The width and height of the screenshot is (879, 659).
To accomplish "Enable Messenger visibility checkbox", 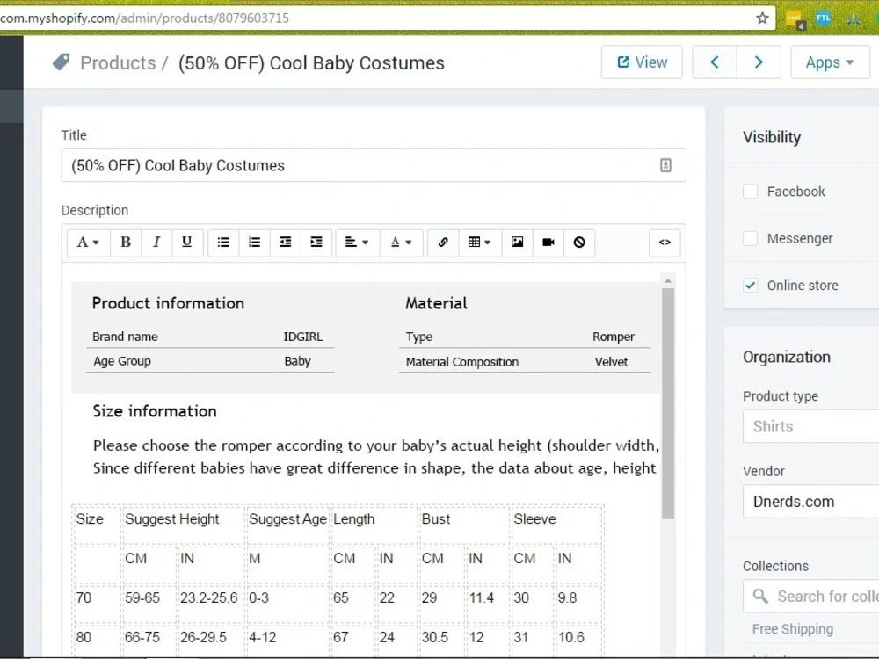I will tap(750, 239).
